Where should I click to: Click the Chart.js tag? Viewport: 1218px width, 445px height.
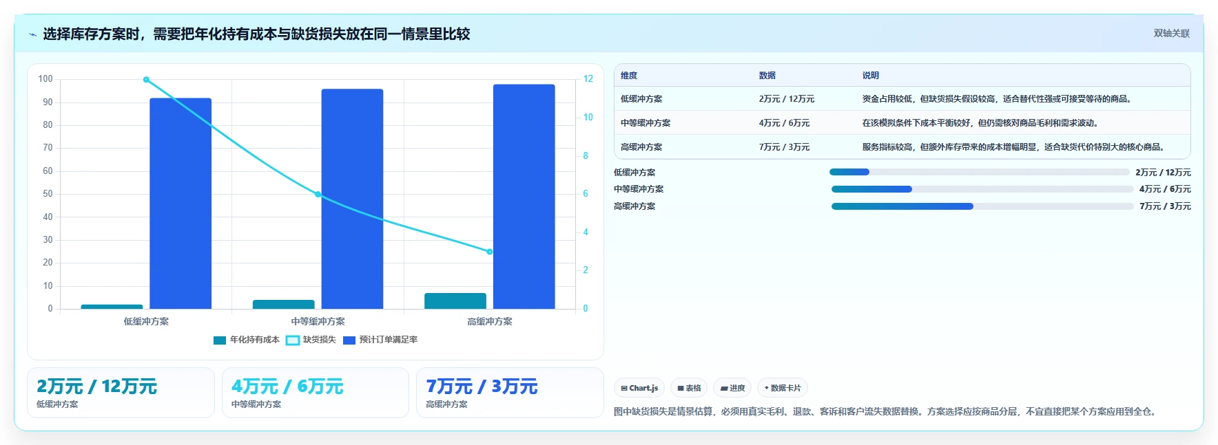639,388
